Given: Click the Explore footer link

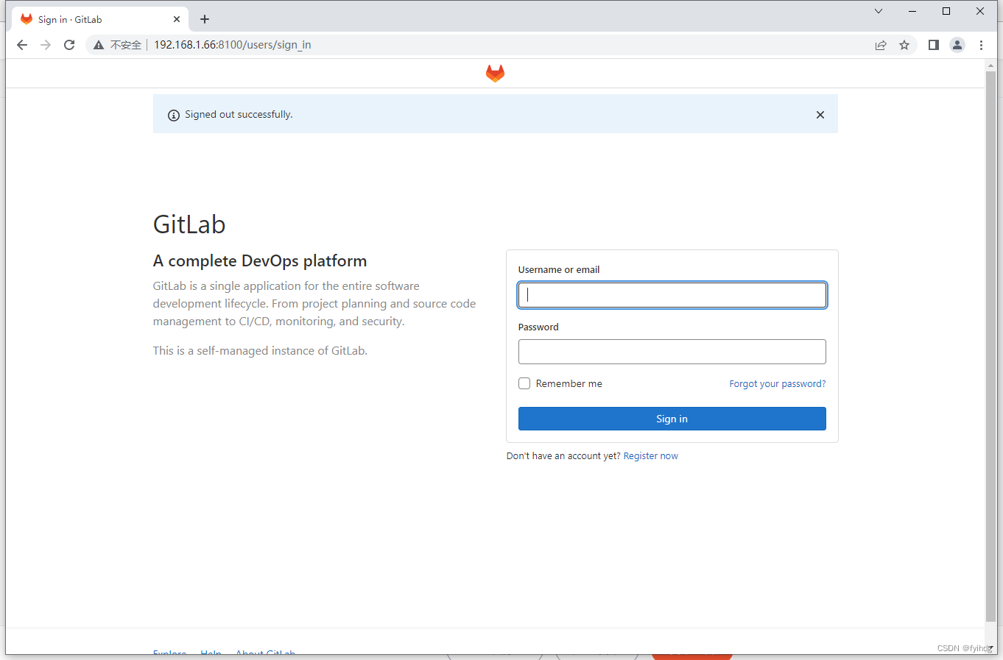Looking at the screenshot, I should pos(169,653).
